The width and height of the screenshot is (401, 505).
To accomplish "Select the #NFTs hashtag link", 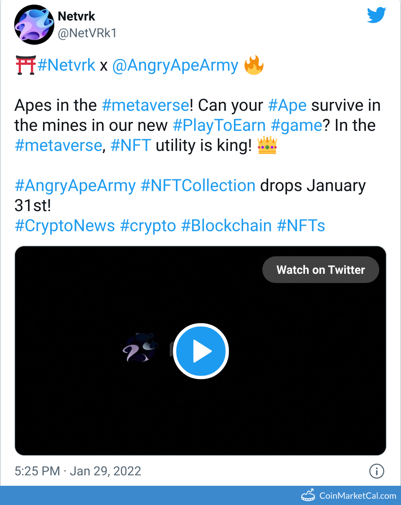I will click(301, 225).
